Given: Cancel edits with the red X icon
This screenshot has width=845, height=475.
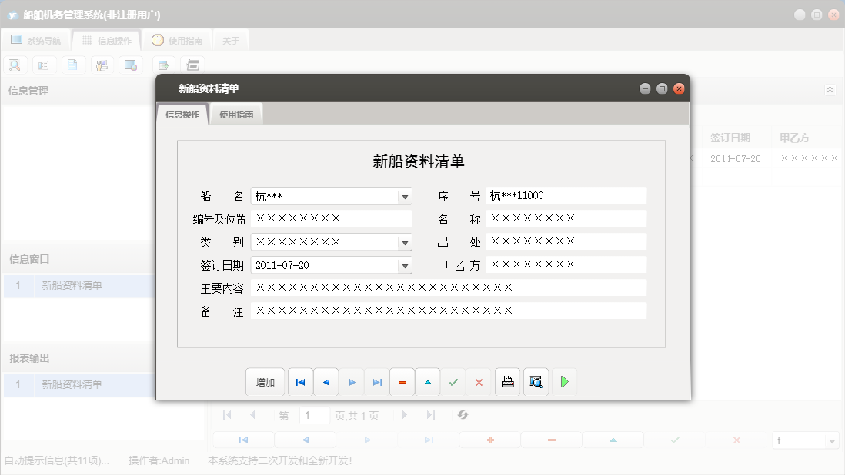Looking at the screenshot, I should tap(479, 381).
